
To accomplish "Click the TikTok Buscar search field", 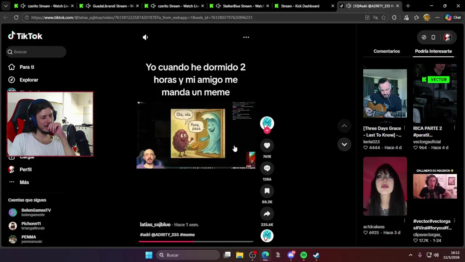I will pyautogui.click(x=36, y=52).
